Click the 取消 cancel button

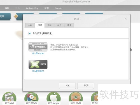point(86,86)
